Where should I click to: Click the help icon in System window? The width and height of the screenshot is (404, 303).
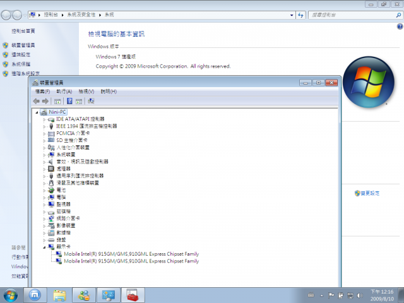tap(400, 27)
